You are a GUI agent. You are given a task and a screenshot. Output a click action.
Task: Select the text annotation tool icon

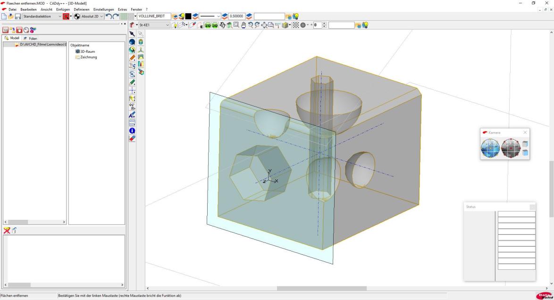click(133, 115)
